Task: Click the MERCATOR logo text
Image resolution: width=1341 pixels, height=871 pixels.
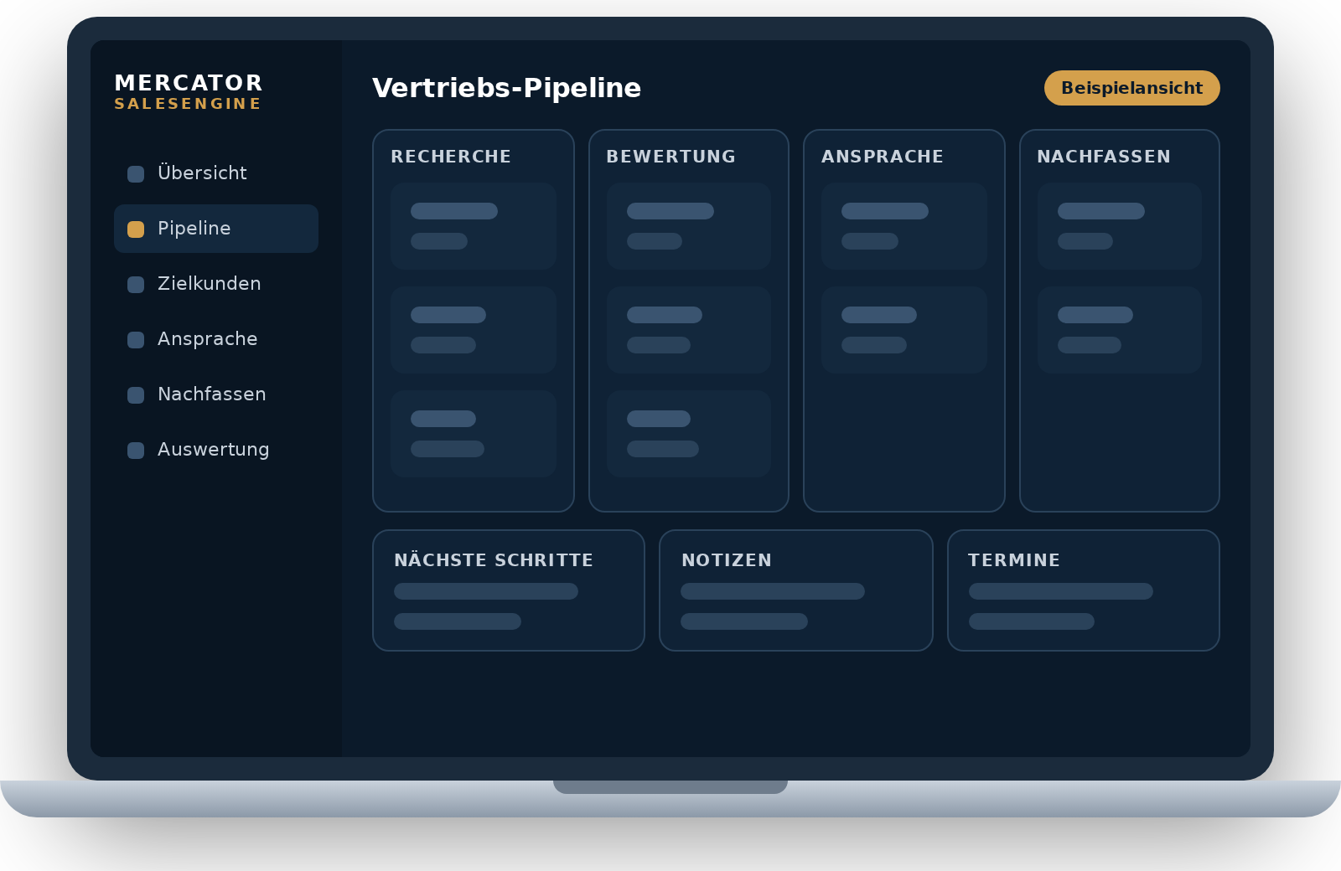Action: 189,83
